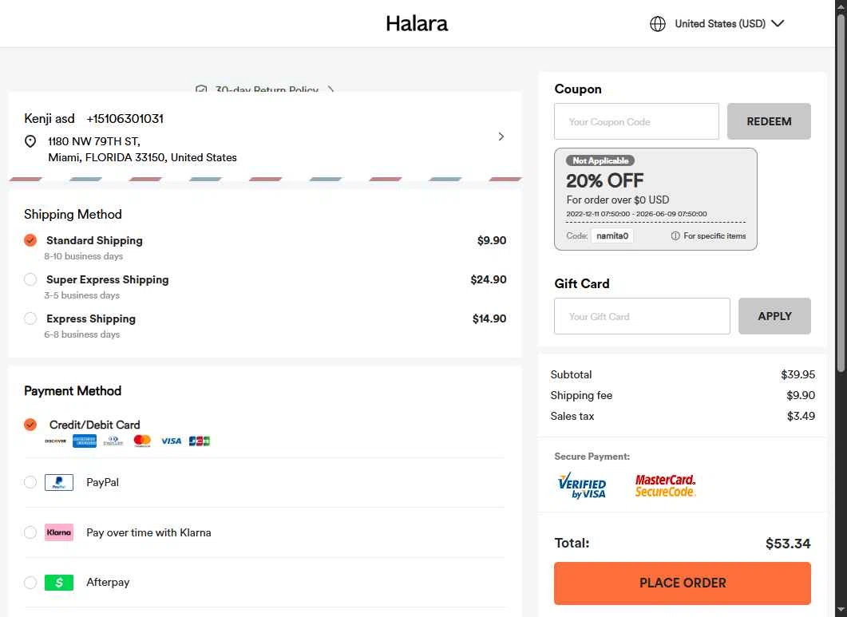Click the page vertical scrollbar
Viewport: 847px width, 617px height.
pos(841,192)
